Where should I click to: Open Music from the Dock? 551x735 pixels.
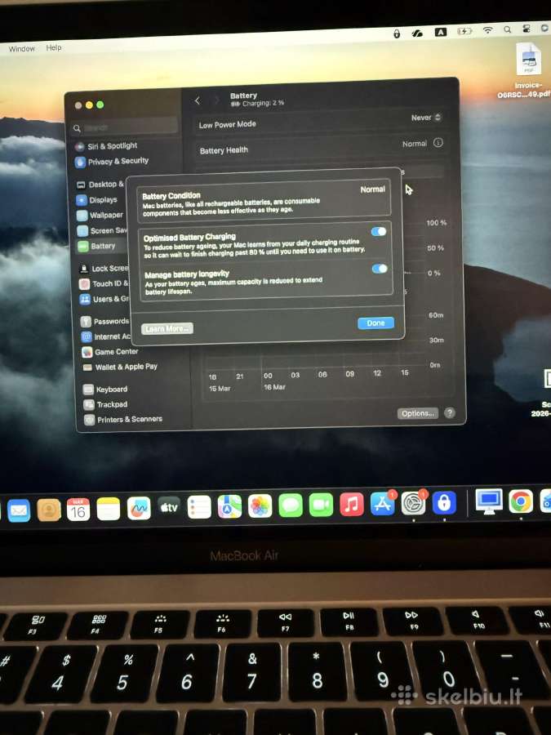pyautogui.click(x=351, y=505)
